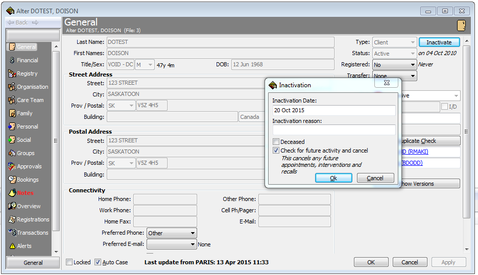Click the sidebar vertical scrollbar
This screenshot has height=275, width=478.
56,141
